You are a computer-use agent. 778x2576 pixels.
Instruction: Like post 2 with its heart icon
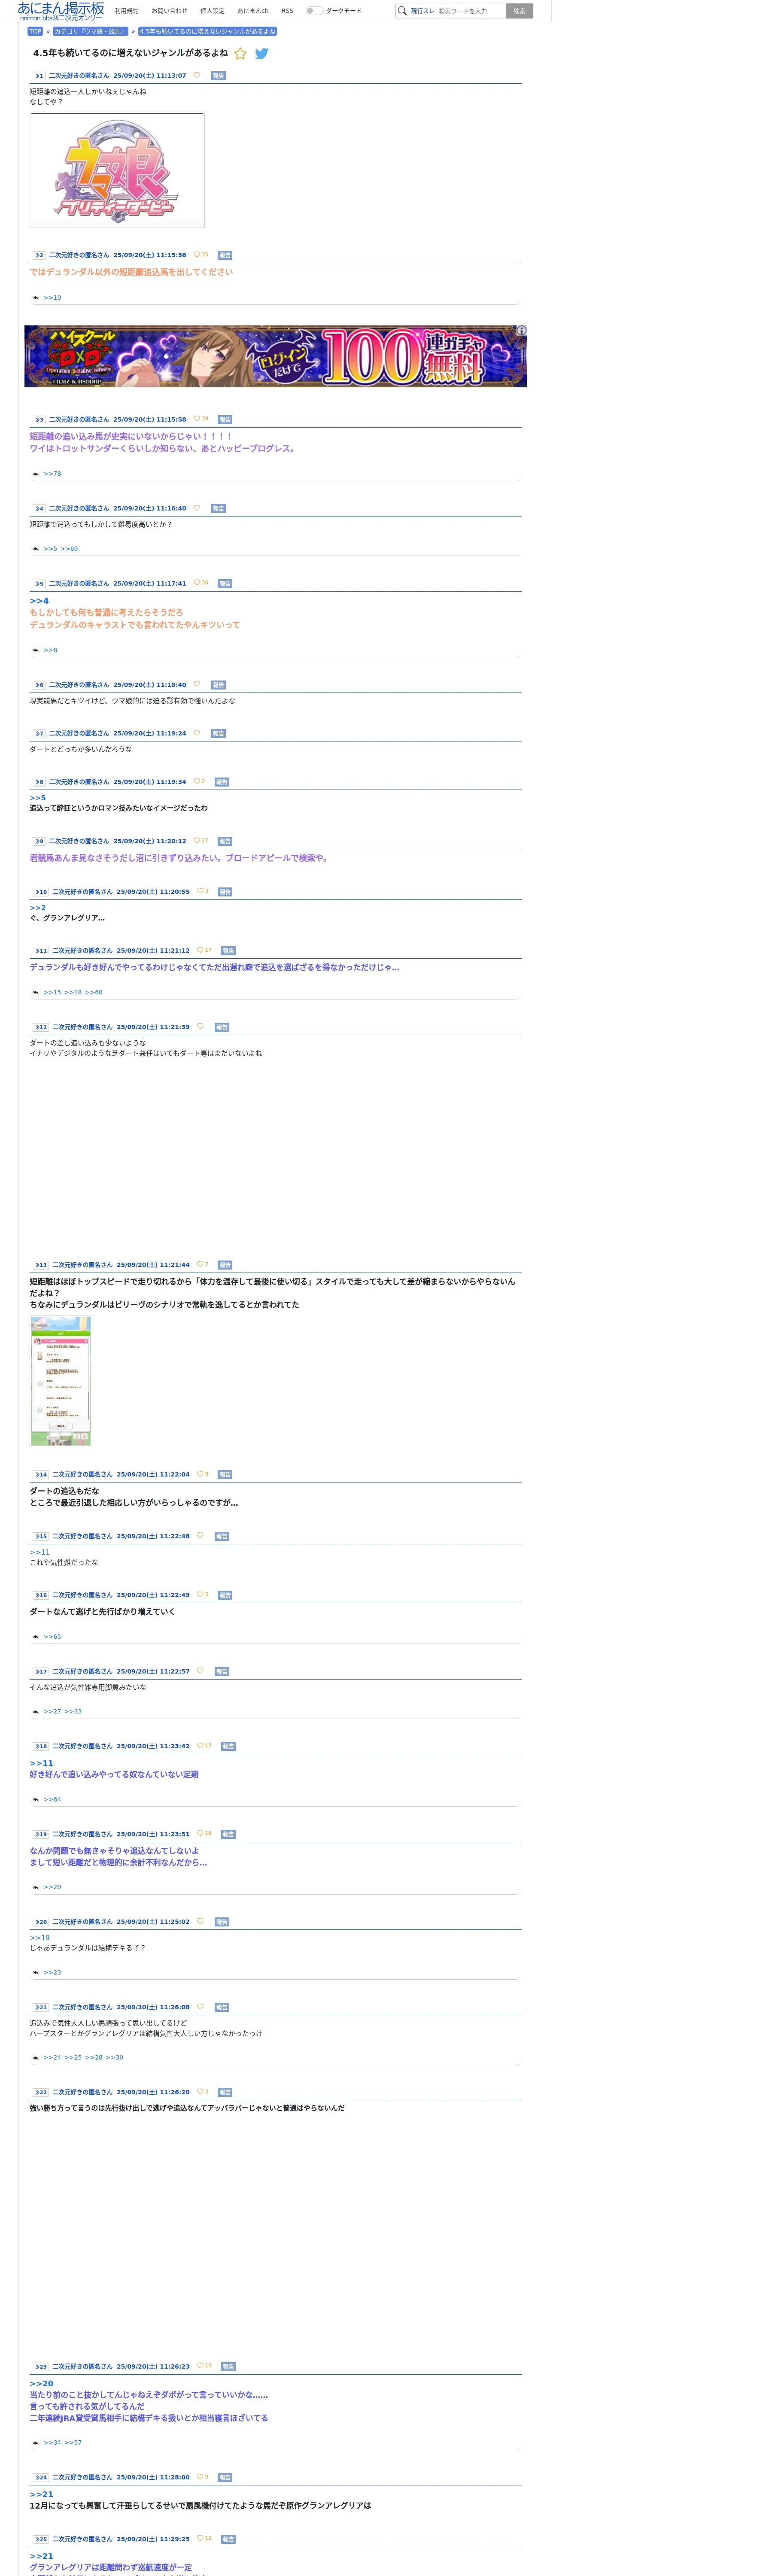click(x=197, y=255)
